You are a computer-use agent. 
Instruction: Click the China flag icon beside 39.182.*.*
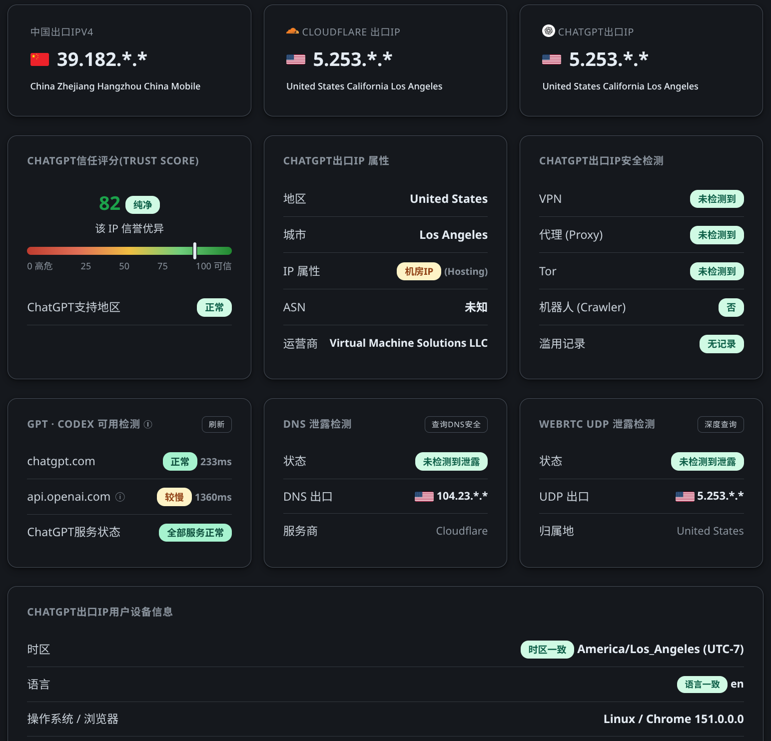pyautogui.click(x=39, y=59)
